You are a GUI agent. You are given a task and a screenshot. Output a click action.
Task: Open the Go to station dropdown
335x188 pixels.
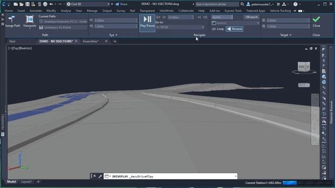point(180,27)
